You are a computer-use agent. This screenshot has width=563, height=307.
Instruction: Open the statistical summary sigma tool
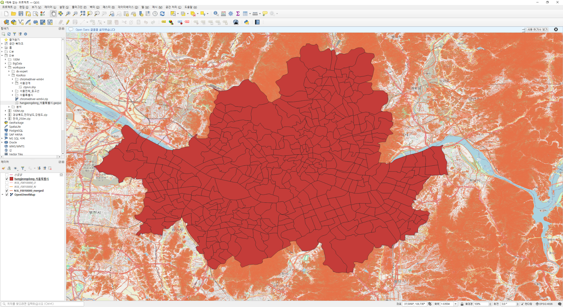tap(238, 14)
